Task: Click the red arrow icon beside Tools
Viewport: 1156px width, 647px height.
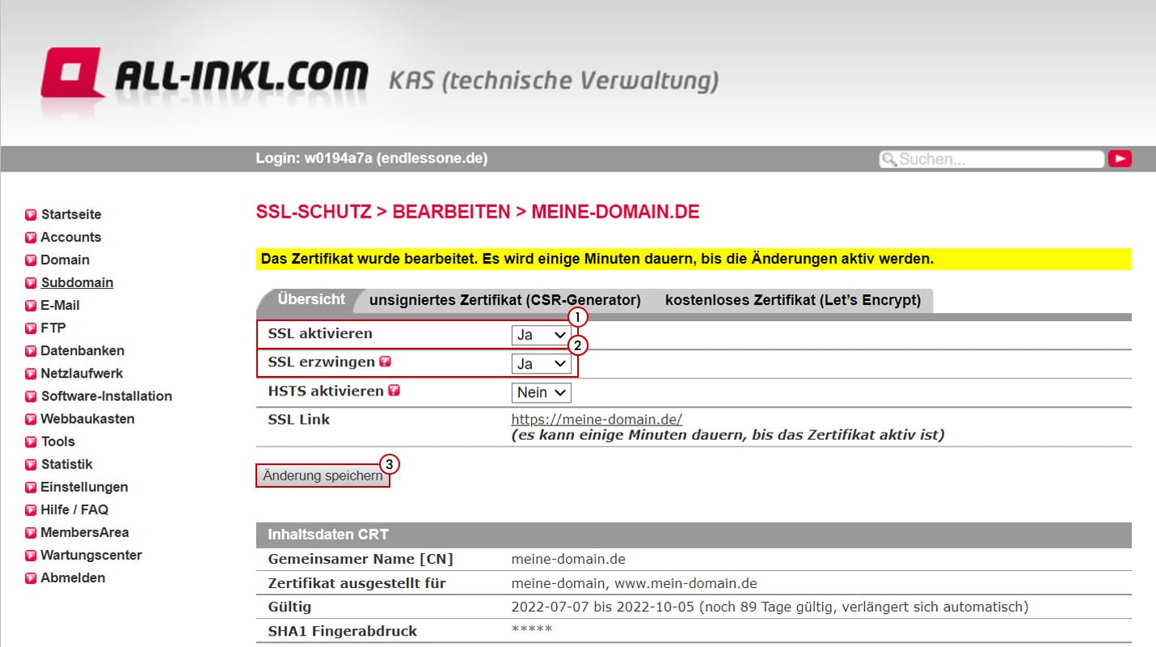Action: point(32,442)
